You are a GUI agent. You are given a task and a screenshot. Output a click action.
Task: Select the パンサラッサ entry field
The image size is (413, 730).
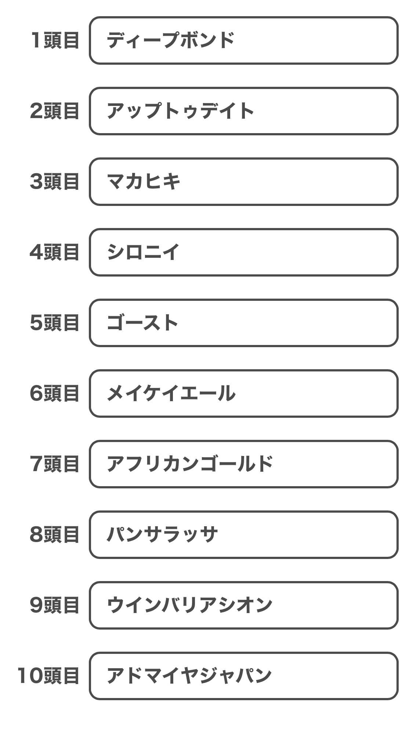pos(243,535)
